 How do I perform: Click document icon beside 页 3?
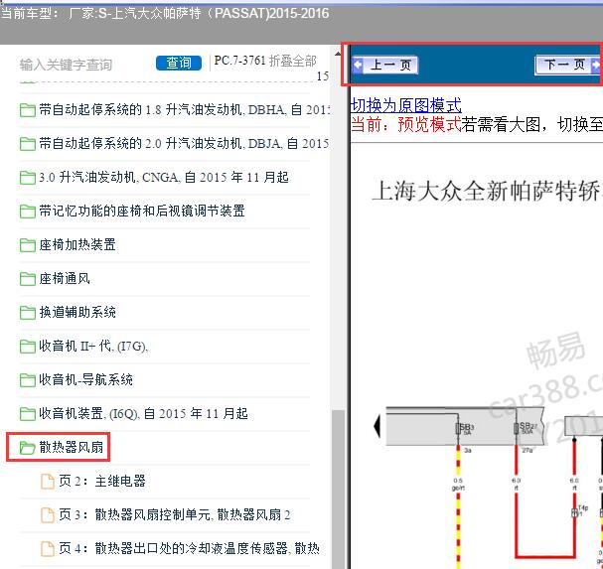48,515
